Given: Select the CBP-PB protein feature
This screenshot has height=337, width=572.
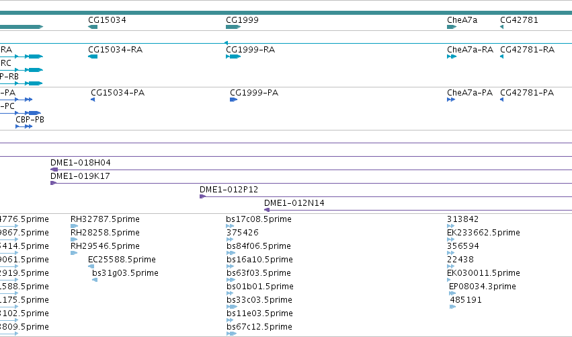Looking at the screenshot, I should 24,126.
